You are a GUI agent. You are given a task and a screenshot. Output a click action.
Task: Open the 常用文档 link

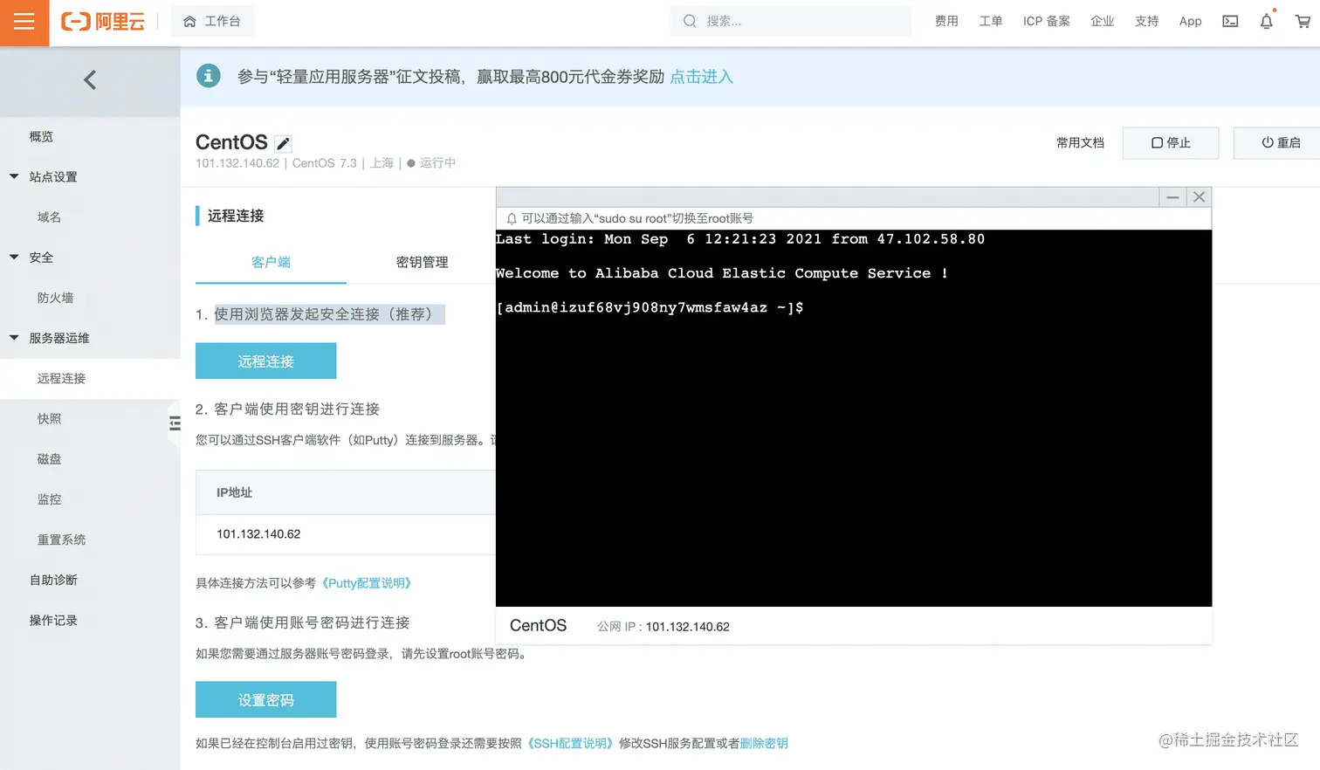1080,142
